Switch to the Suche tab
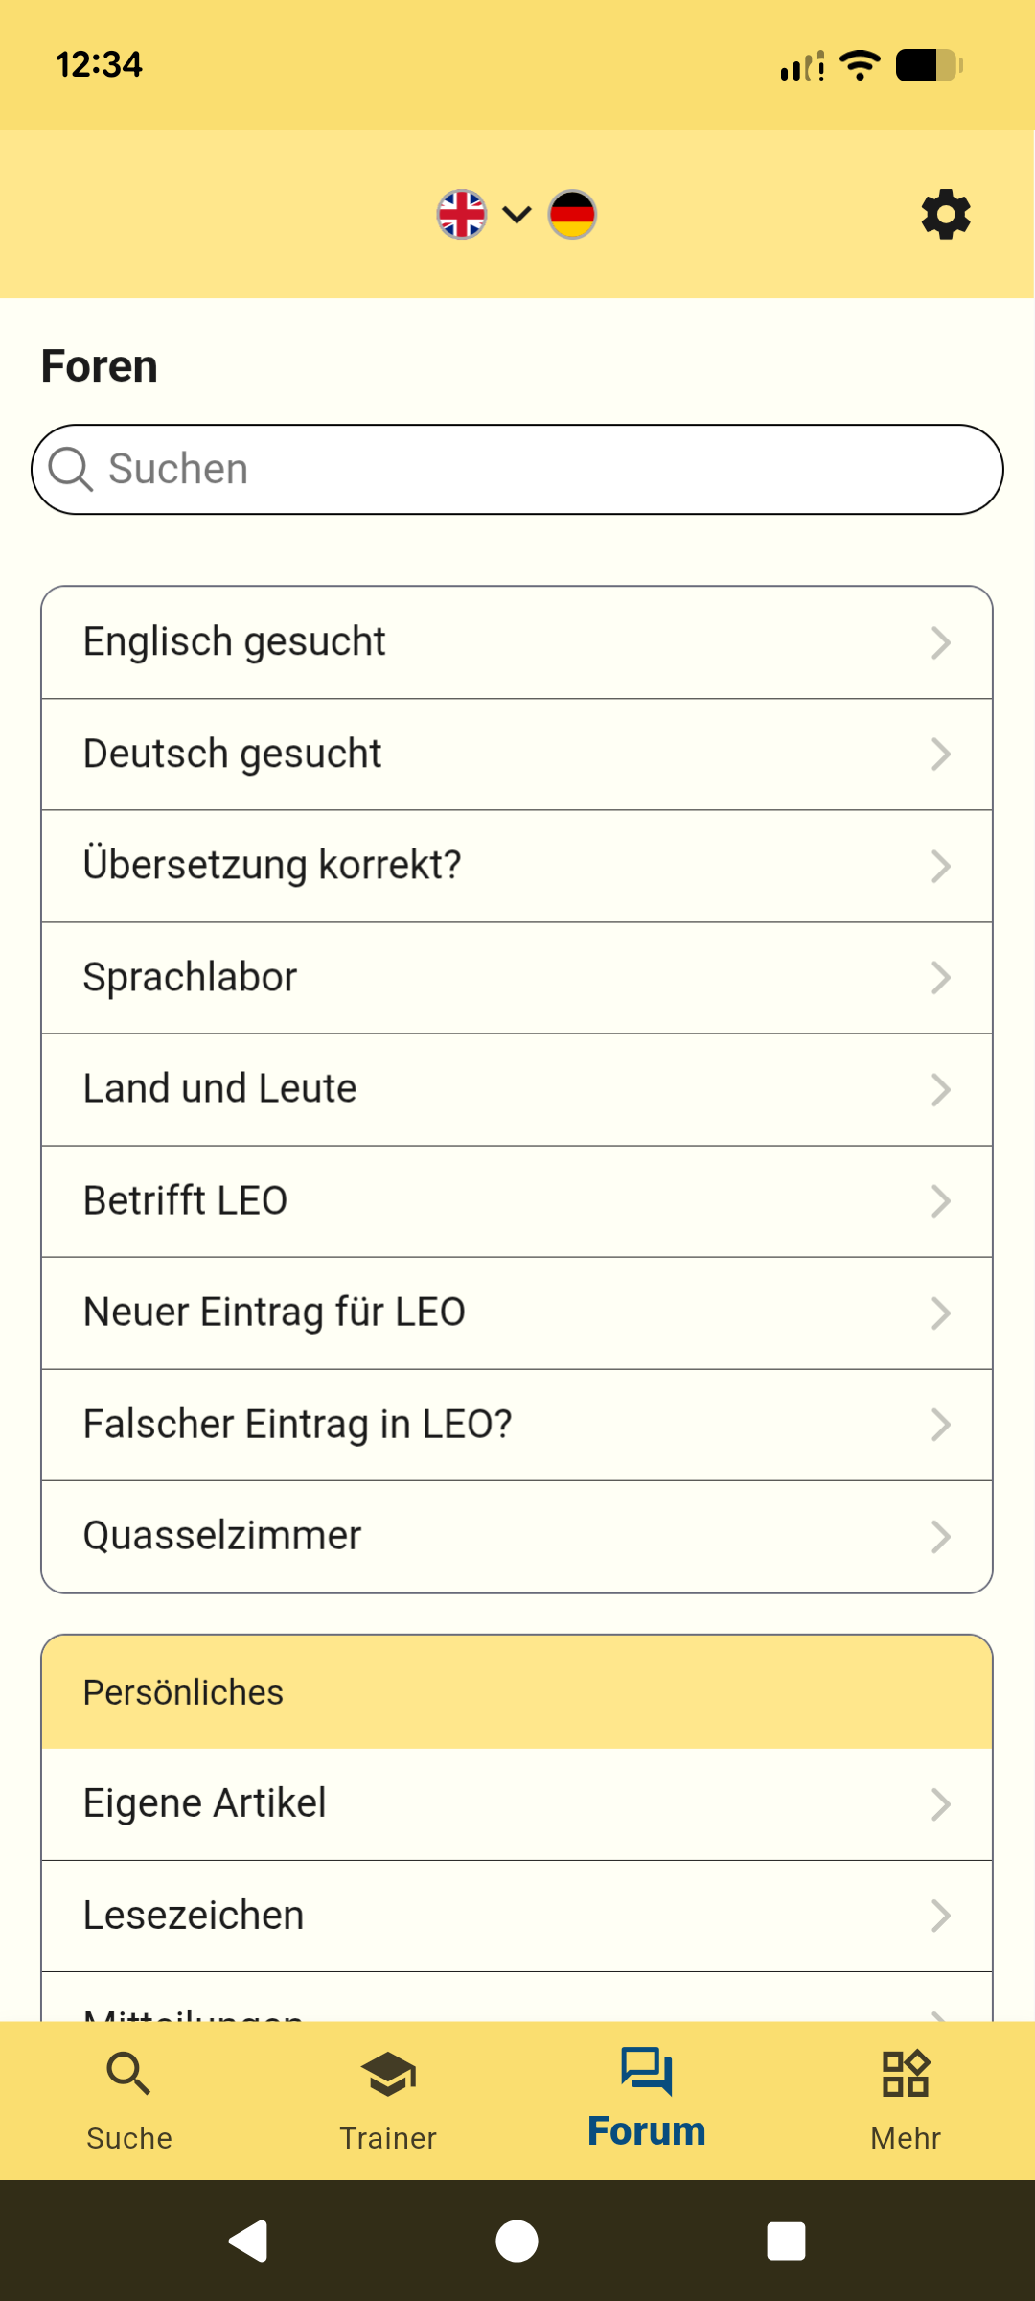The height and width of the screenshot is (2301, 1035). click(129, 2100)
